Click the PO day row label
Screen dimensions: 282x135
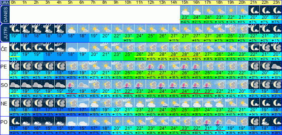pyautogui.click(x=4, y=122)
